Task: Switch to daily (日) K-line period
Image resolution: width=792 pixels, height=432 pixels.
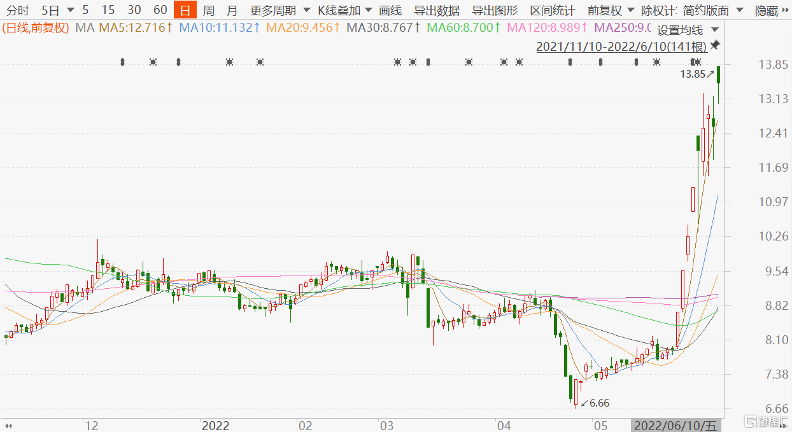Action: [x=185, y=10]
